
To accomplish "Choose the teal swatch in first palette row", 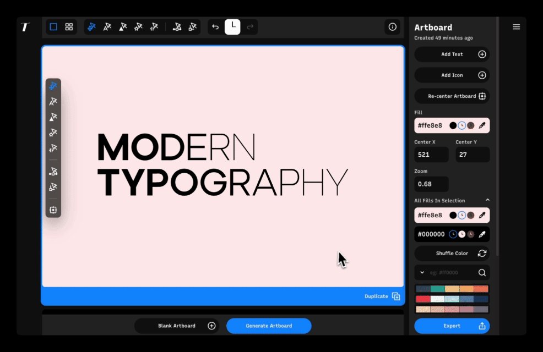I will [x=437, y=289].
